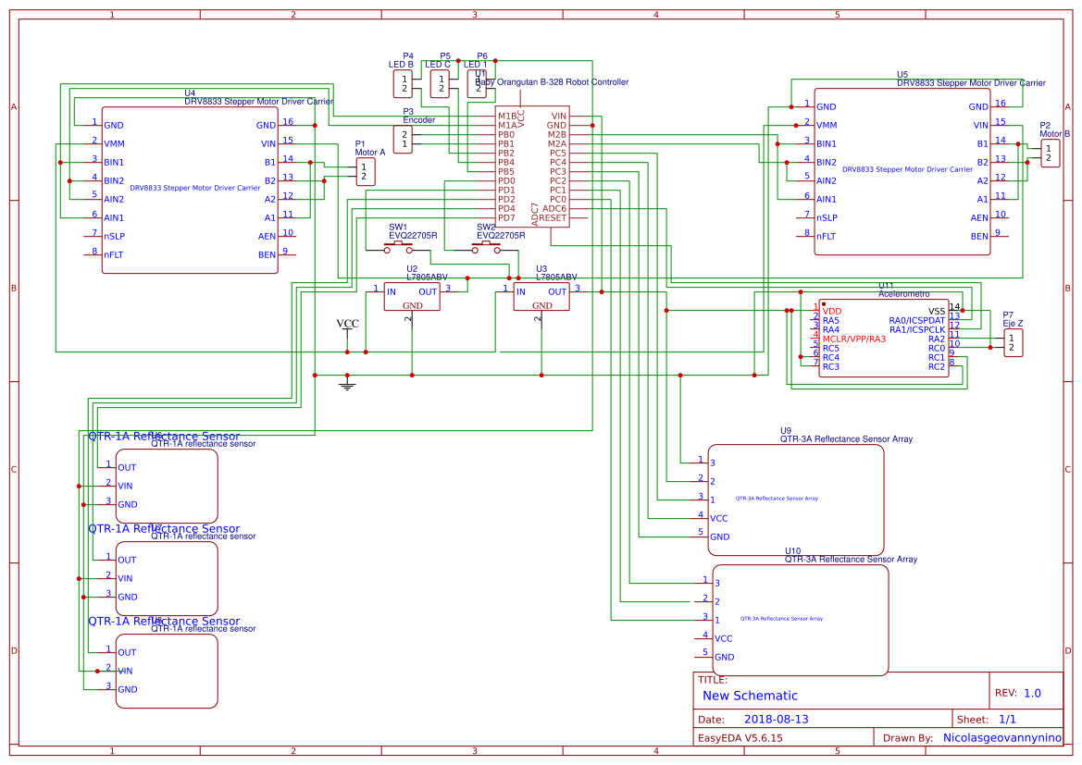
Task: Select the U3 L7805ABV regulator symbol
Action: point(541,296)
